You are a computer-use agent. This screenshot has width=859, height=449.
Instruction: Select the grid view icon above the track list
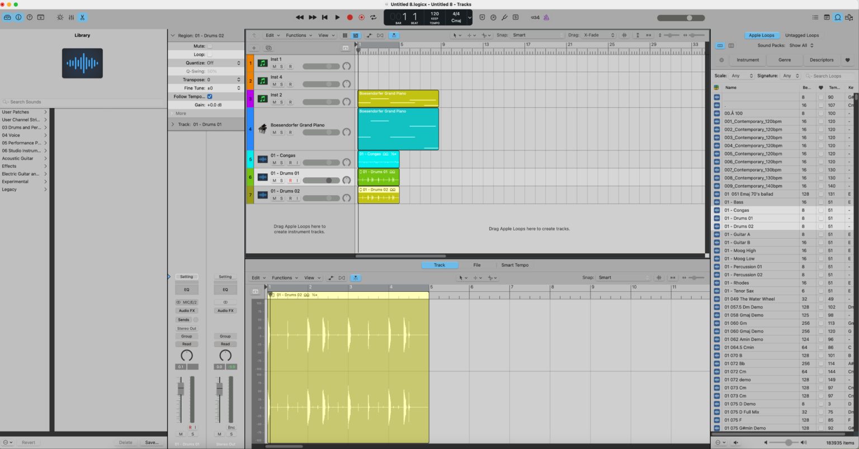(x=345, y=35)
